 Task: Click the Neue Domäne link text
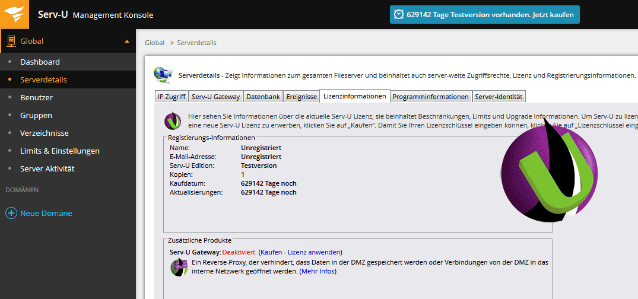point(46,213)
